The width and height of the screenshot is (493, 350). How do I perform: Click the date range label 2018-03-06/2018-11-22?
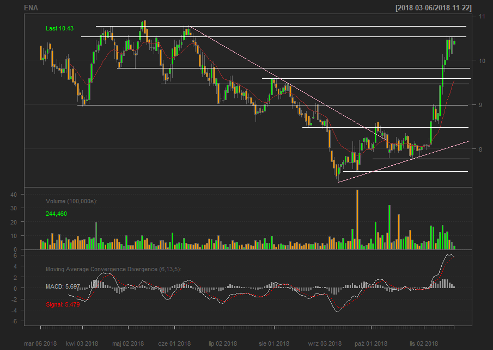(x=434, y=8)
